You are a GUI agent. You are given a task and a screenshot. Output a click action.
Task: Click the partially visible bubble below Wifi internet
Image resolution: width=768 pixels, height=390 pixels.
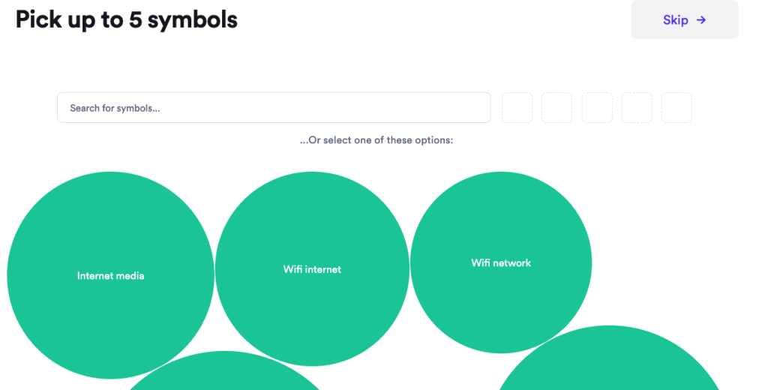(223, 375)
